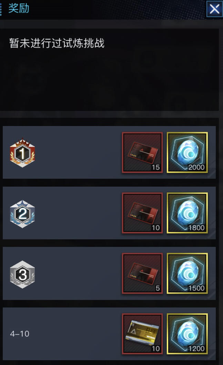
Task: Click the 奖励 panel title
Action: click(19, 8)
